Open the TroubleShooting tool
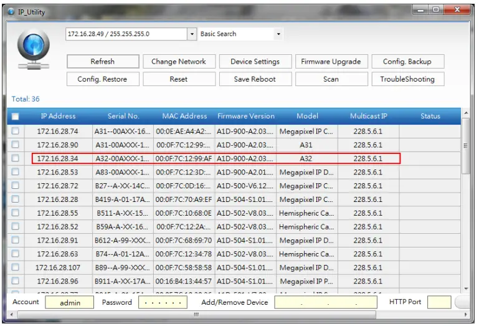The height and width of the screenshot is (326, 479). coord(407,79)
